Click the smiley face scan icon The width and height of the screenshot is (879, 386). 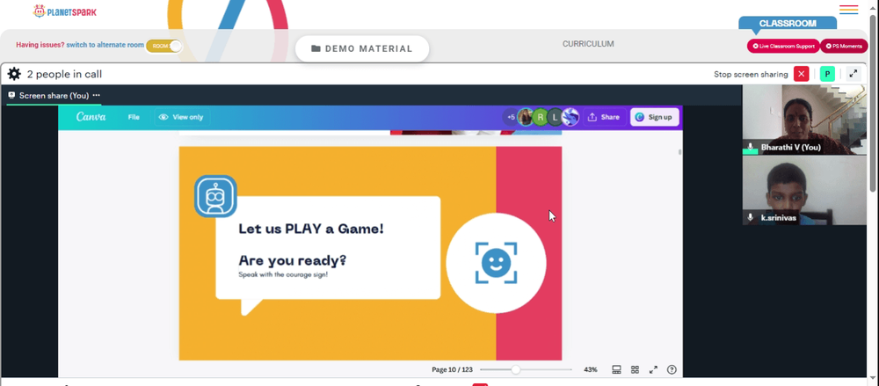click(x=496, y=263)
